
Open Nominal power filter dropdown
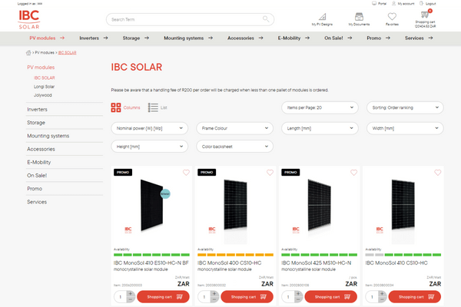click(x=149, y=128)
